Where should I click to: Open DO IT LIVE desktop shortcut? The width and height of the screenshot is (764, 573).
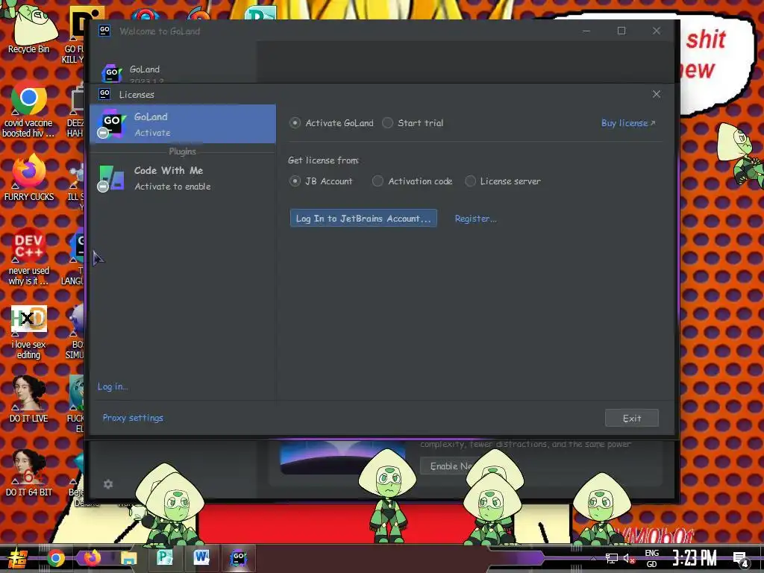coord(29,399)
